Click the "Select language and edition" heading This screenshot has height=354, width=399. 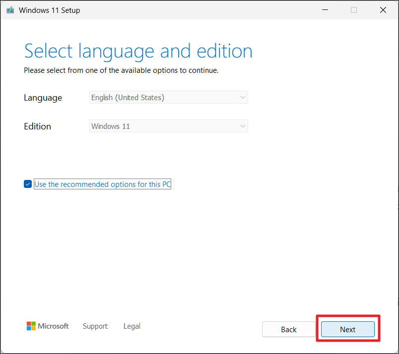138,52
